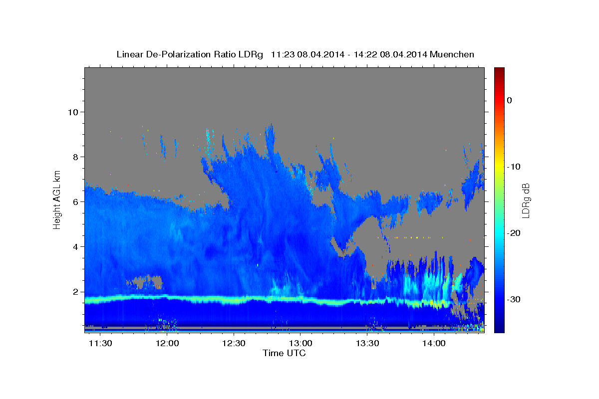Select the 13:00 time tick label
Screen dimensions: 599x399
click(x=300, y=344)
